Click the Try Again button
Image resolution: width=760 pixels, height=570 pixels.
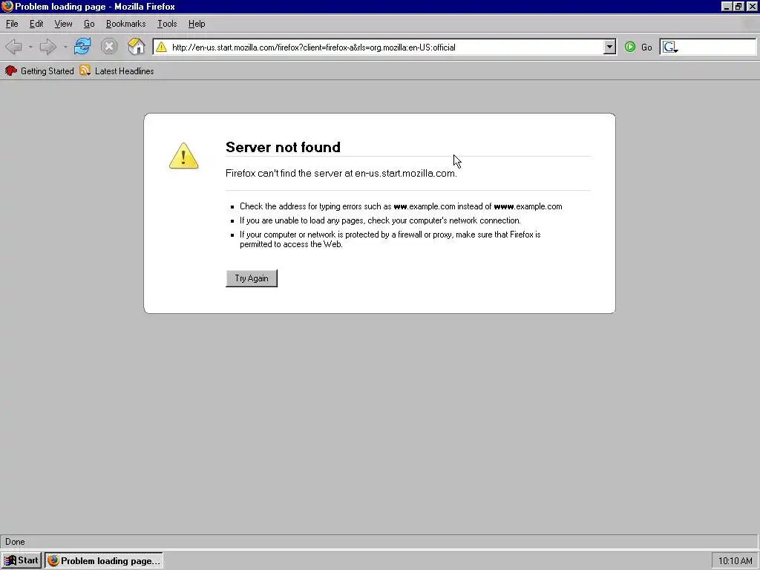coord(252,278)
